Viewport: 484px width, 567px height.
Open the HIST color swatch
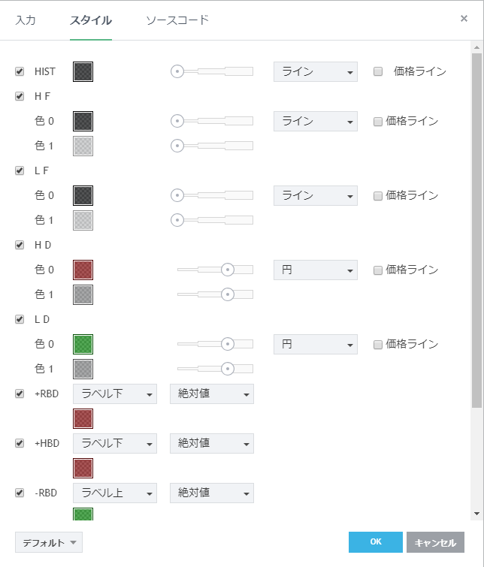coord(83,71)
